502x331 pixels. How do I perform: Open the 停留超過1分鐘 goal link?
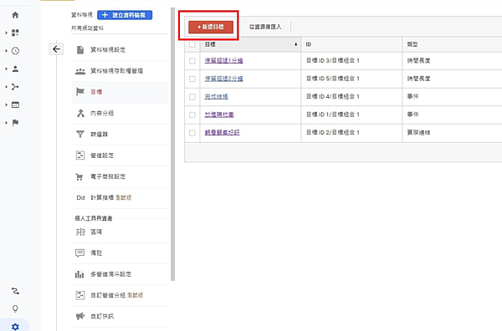point(223,60)
